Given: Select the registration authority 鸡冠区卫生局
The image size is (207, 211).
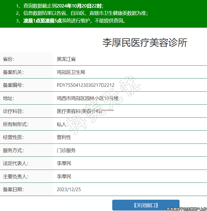Looking at the screenshot, I should pos(71,72).
